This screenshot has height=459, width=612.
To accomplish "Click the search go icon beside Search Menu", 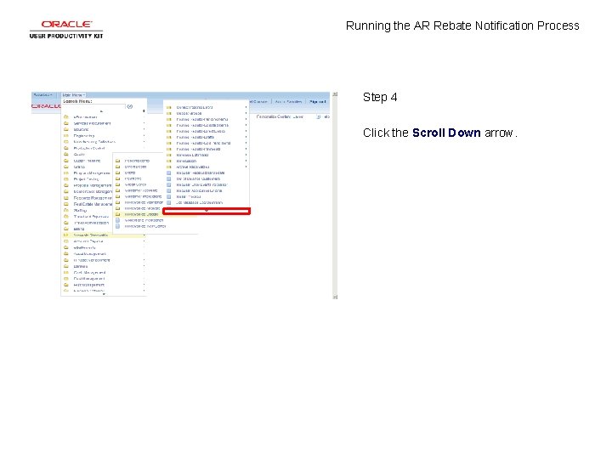I will 130,106.
